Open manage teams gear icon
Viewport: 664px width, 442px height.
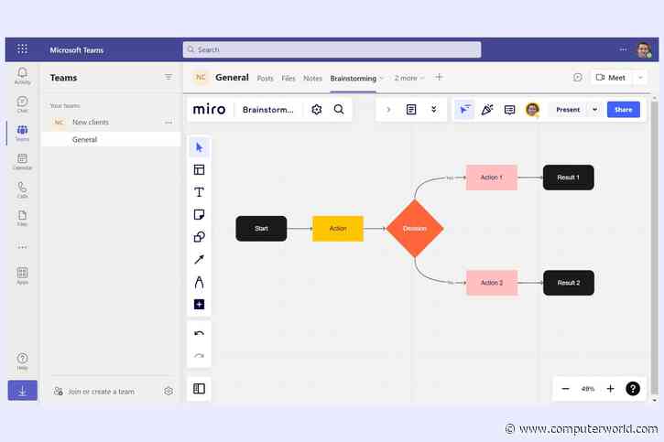pyautogui.click(x=169, y=391)
